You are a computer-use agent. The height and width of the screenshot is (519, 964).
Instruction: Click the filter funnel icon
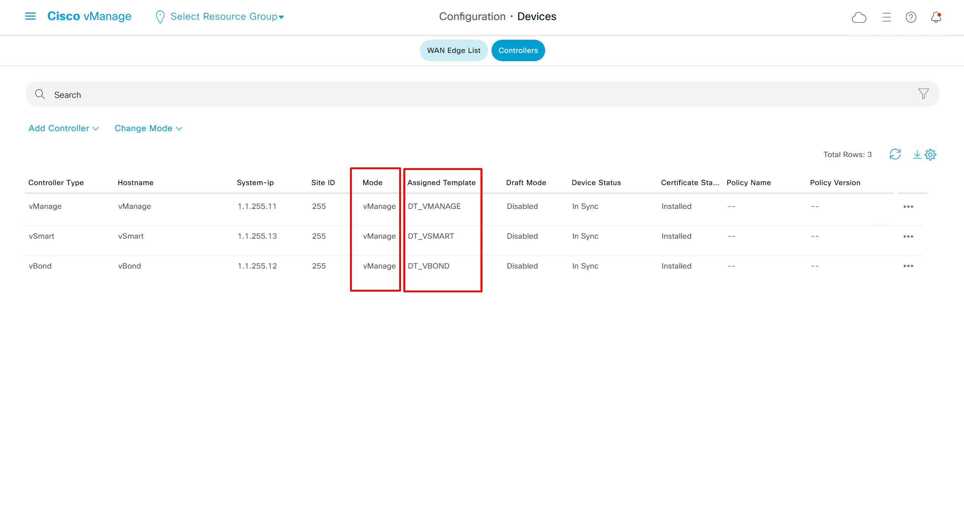[923, 94]
